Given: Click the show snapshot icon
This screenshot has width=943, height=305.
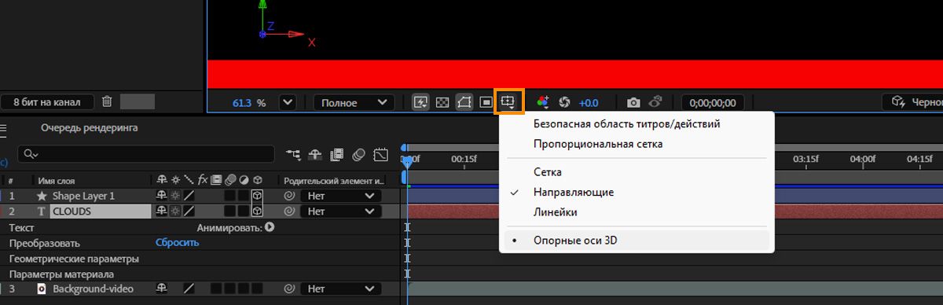Looking at the screenshot, I should point(655,102).
